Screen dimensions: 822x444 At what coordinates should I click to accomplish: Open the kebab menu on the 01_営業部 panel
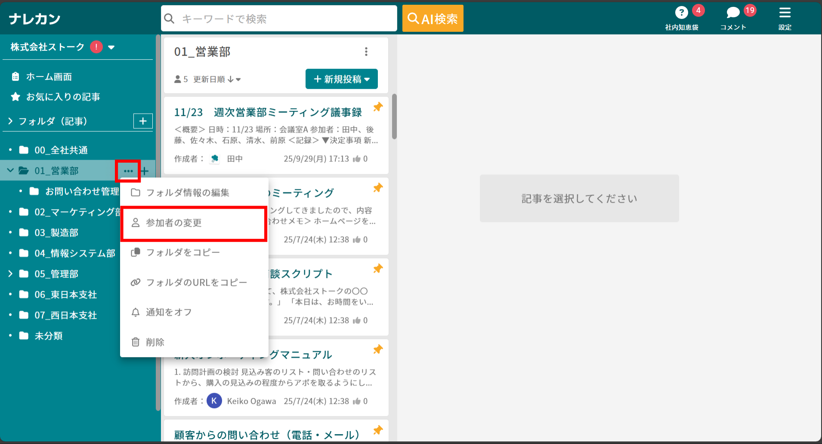click(367, 52)
